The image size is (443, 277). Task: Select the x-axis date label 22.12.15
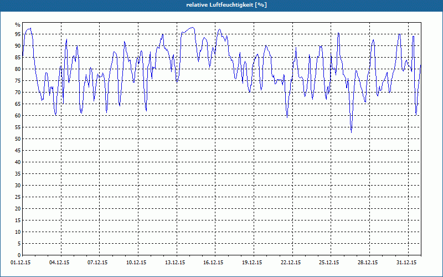291,263
